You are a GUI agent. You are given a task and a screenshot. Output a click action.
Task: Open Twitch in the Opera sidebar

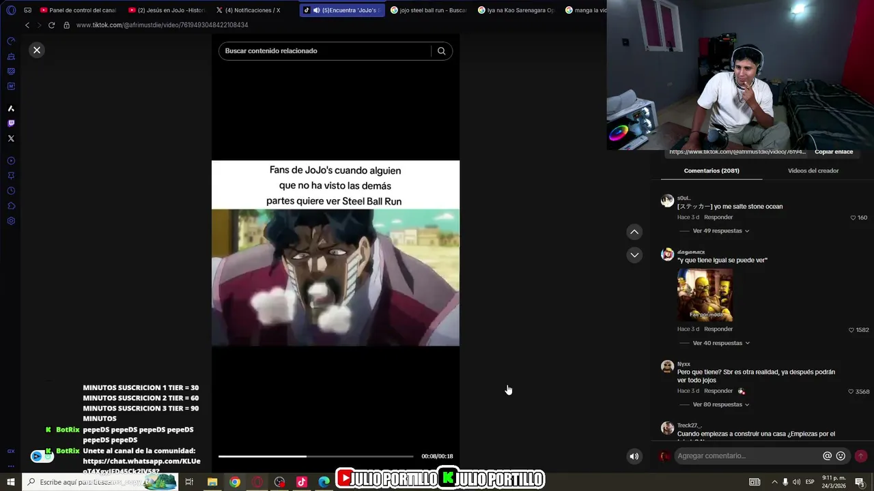[x=11, y=123]
